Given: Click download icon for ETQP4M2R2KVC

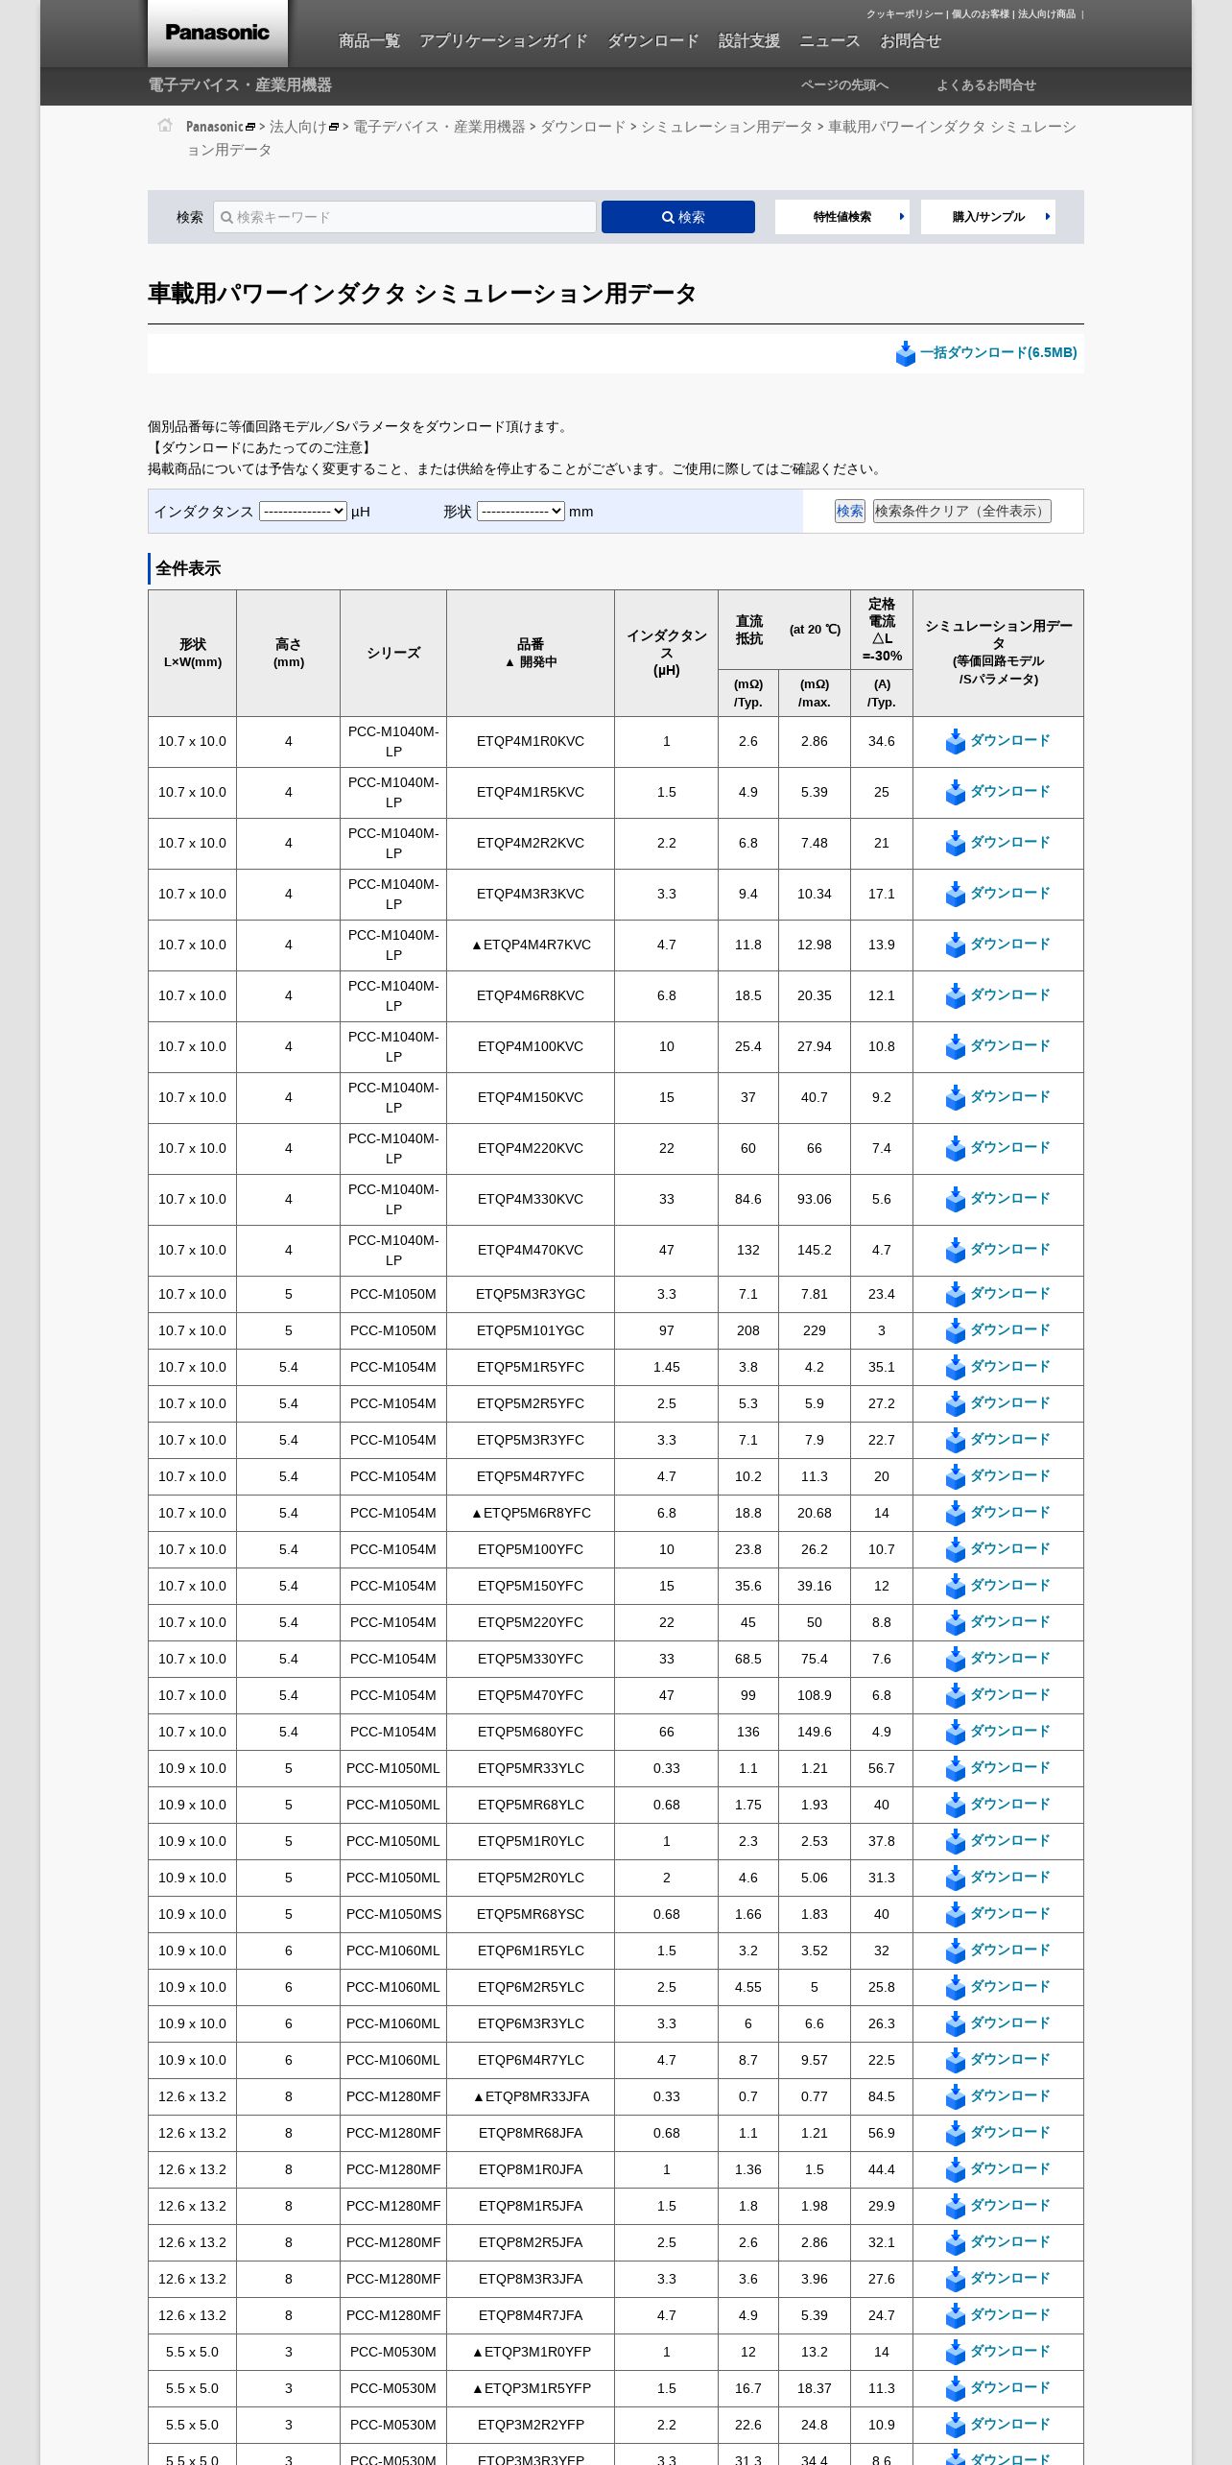Looking at the screenshot, I should pos(955,843).
